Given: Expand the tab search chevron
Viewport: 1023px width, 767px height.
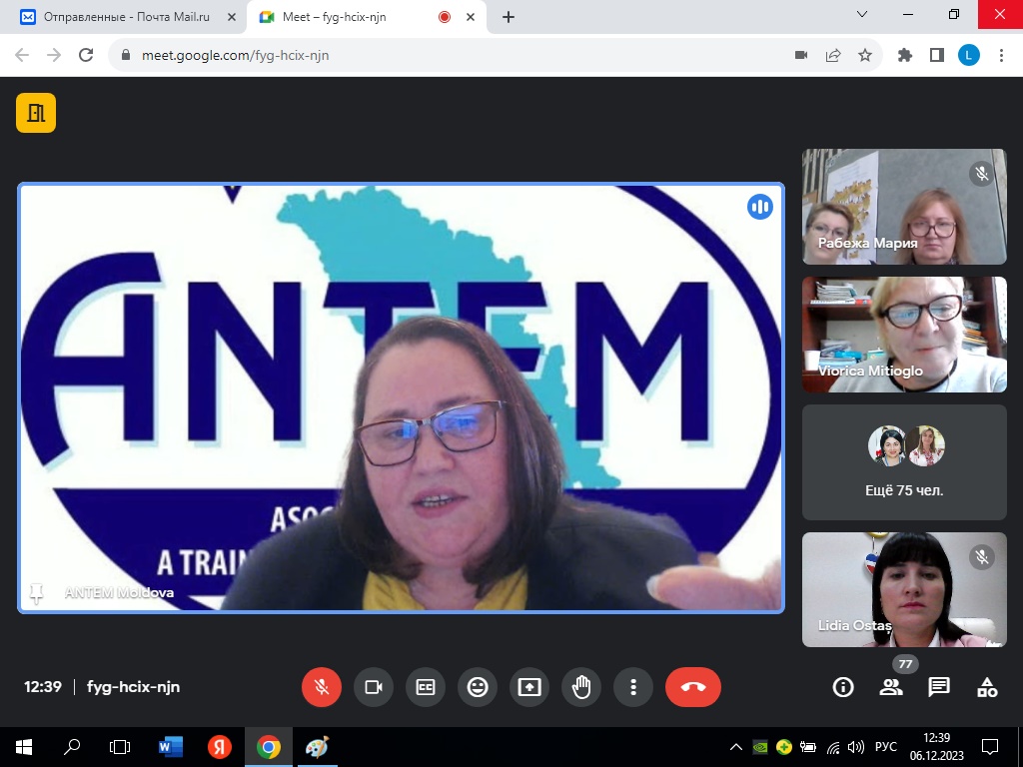Looking at the screenshot, I should [862, 14].
